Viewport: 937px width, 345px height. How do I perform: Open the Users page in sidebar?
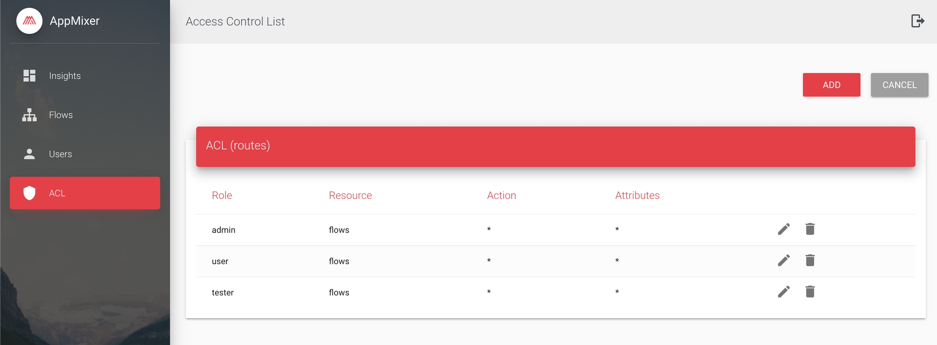click(x=60, y=154)
